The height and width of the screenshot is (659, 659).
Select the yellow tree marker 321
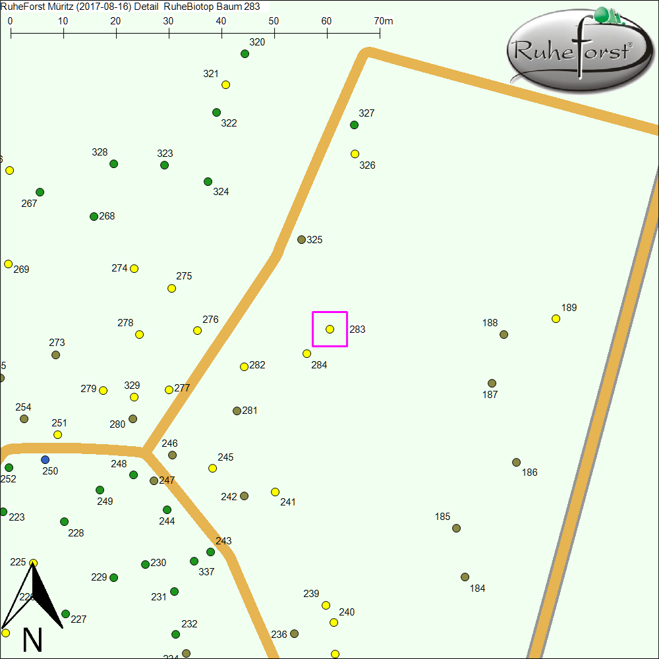pos(225,85)
